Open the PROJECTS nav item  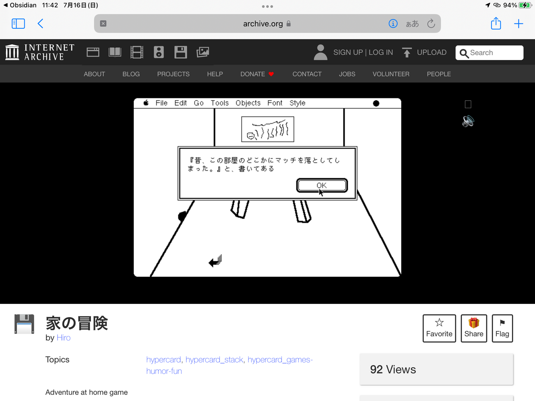click(x=173, y=74)
